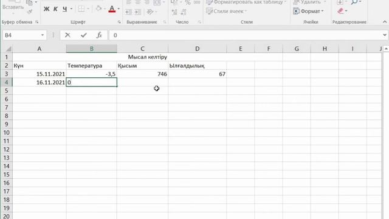The image size is (389, 219).
Task: Click the text orientation icon
Action: pyautogui.click(x=150, y=12)
